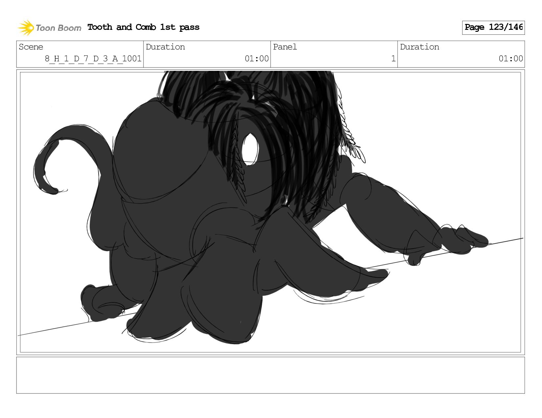Click the storyboard panel drawing of the creature
The image size is (542, 418).
coord(270,212)
